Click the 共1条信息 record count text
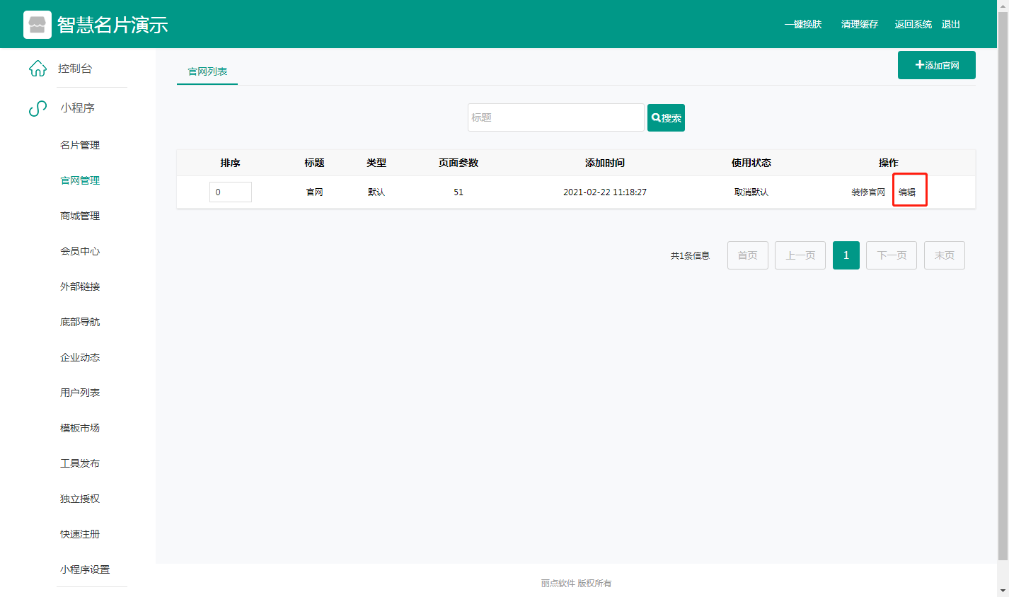 [690, 256]
